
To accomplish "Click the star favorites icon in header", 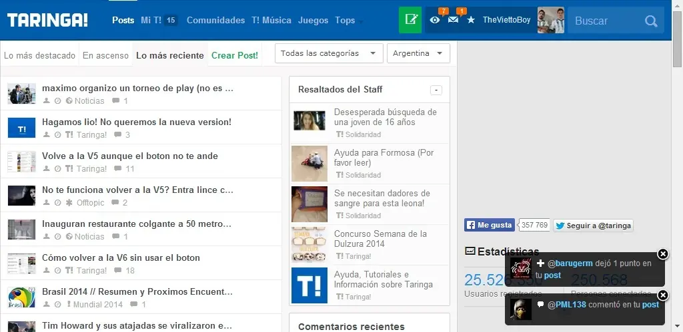I will (x=471, y=20).
